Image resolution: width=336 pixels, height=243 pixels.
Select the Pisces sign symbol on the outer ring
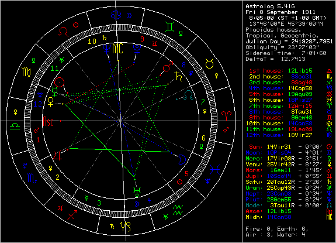[214, 170]
